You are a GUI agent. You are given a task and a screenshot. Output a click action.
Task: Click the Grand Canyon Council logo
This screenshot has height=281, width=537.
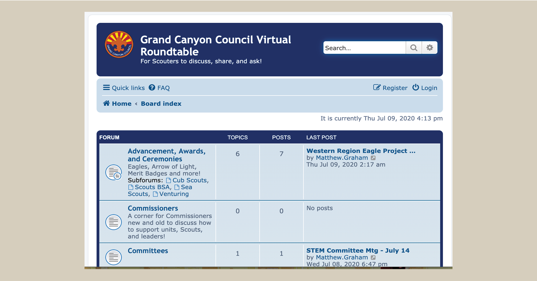(119, 44)
